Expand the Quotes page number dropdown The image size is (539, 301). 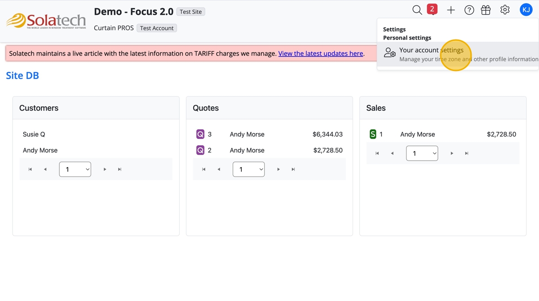coord(248,169)
